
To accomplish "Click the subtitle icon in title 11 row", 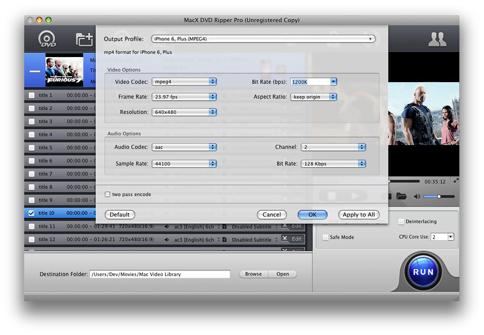I will point(225,227).
